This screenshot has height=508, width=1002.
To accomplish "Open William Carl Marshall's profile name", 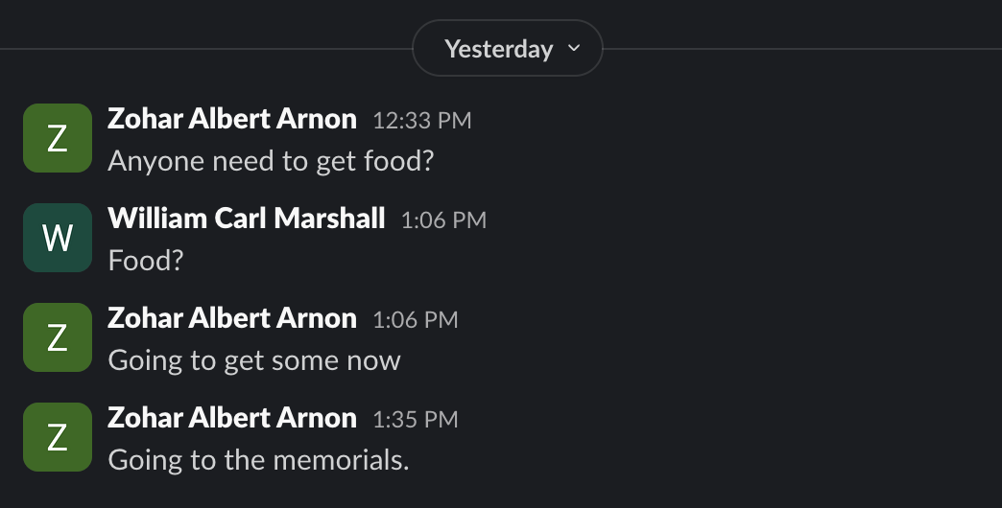I will tap(247, 219).
